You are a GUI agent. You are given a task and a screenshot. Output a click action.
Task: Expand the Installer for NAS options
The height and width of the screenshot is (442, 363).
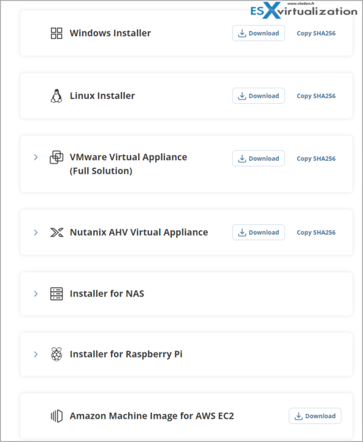[x=36, y=293]
